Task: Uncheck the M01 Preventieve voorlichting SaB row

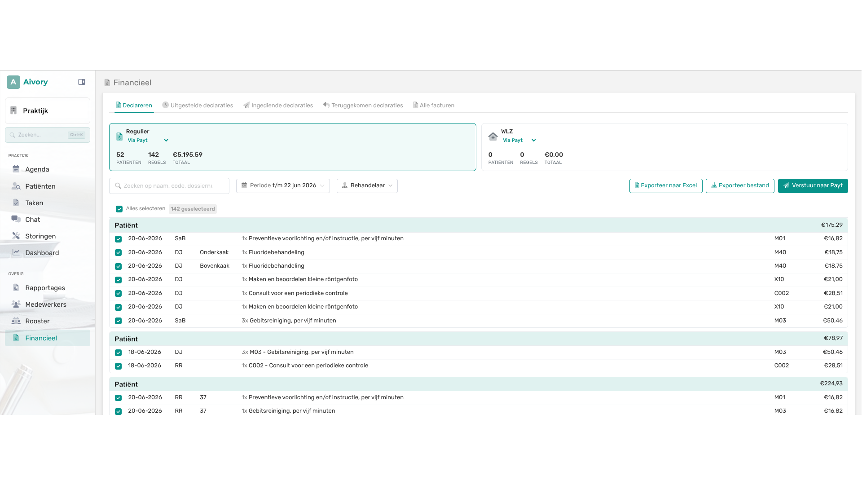Action: coord(118,239)
